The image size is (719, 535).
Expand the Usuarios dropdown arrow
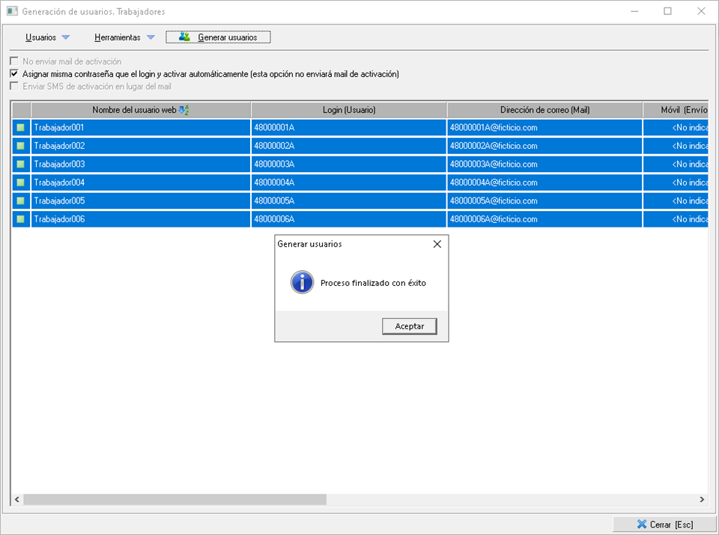pos(65,37)
